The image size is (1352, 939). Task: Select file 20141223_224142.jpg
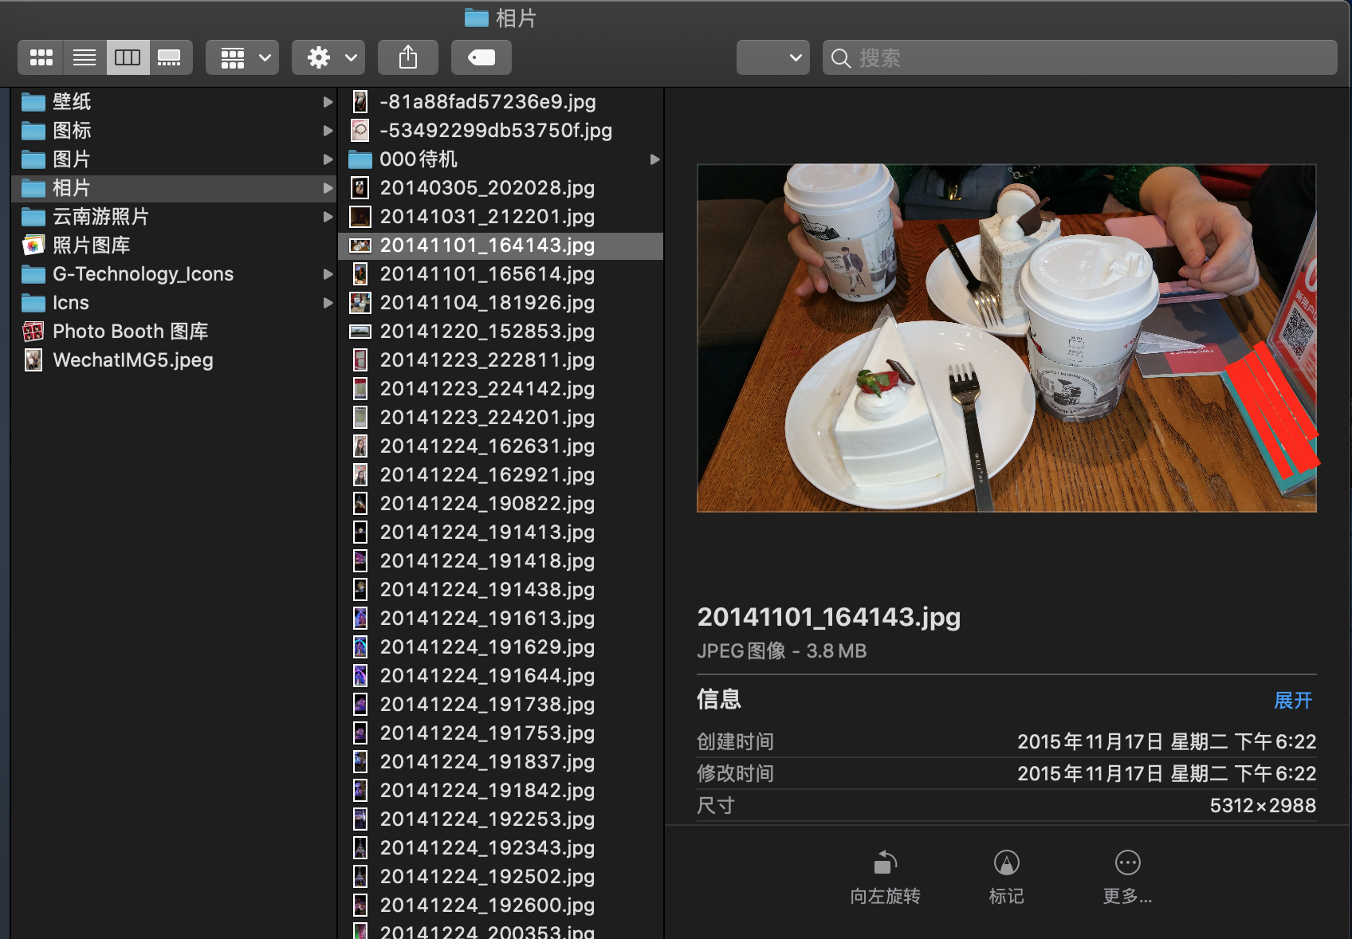point(501,389)
